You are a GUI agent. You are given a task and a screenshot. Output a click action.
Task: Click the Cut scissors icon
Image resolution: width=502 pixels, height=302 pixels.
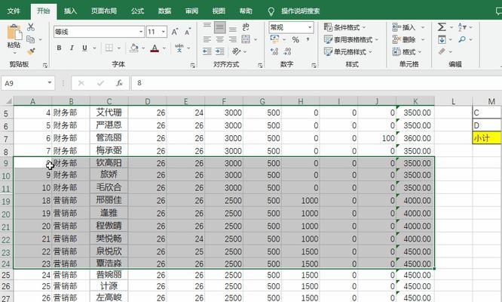coord(31,27)
